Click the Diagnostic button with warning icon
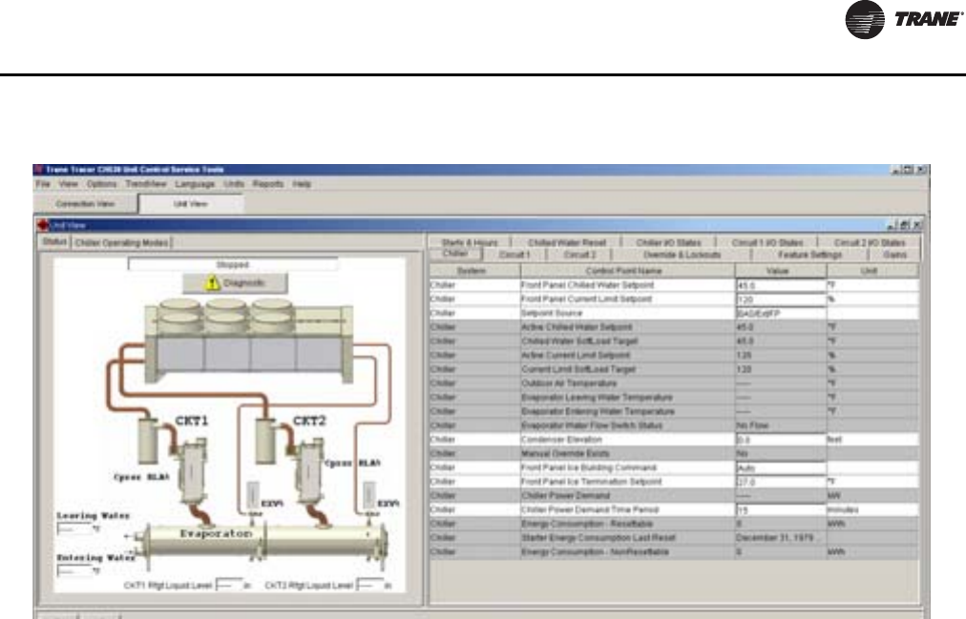Image resolution: width=966 pixels, height=619 pixels. pyautogui.click(x=235, y=283)
